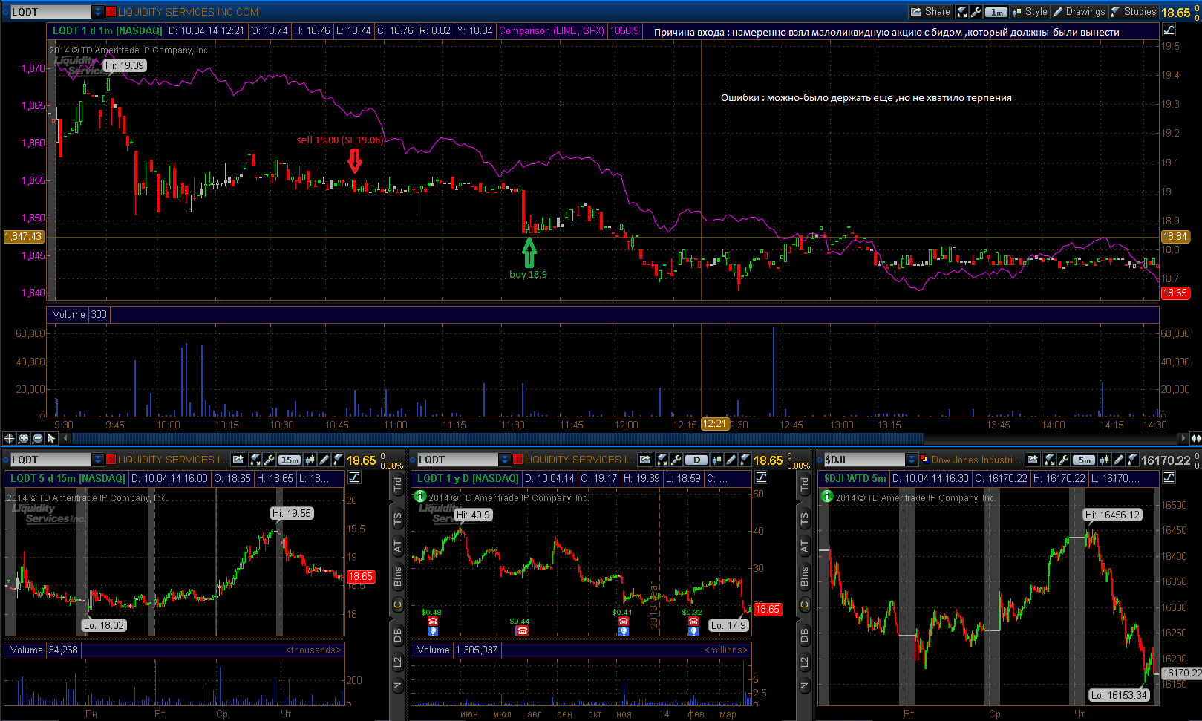The image size is (1202, 721).
Task: Switch to the DB tab left of the $DJI chart
Action: tap(804, 635)
